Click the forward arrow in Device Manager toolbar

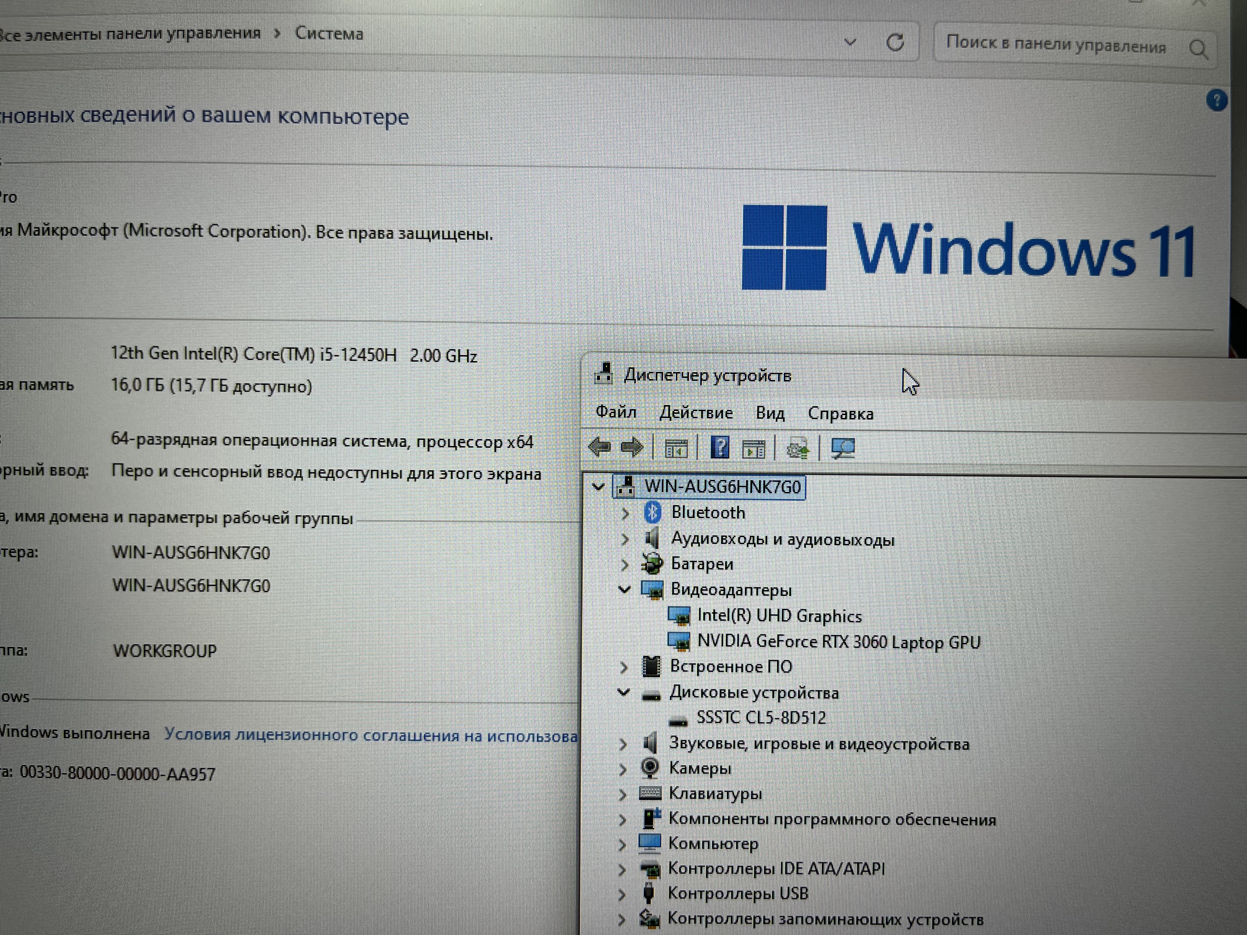[632, 447]
